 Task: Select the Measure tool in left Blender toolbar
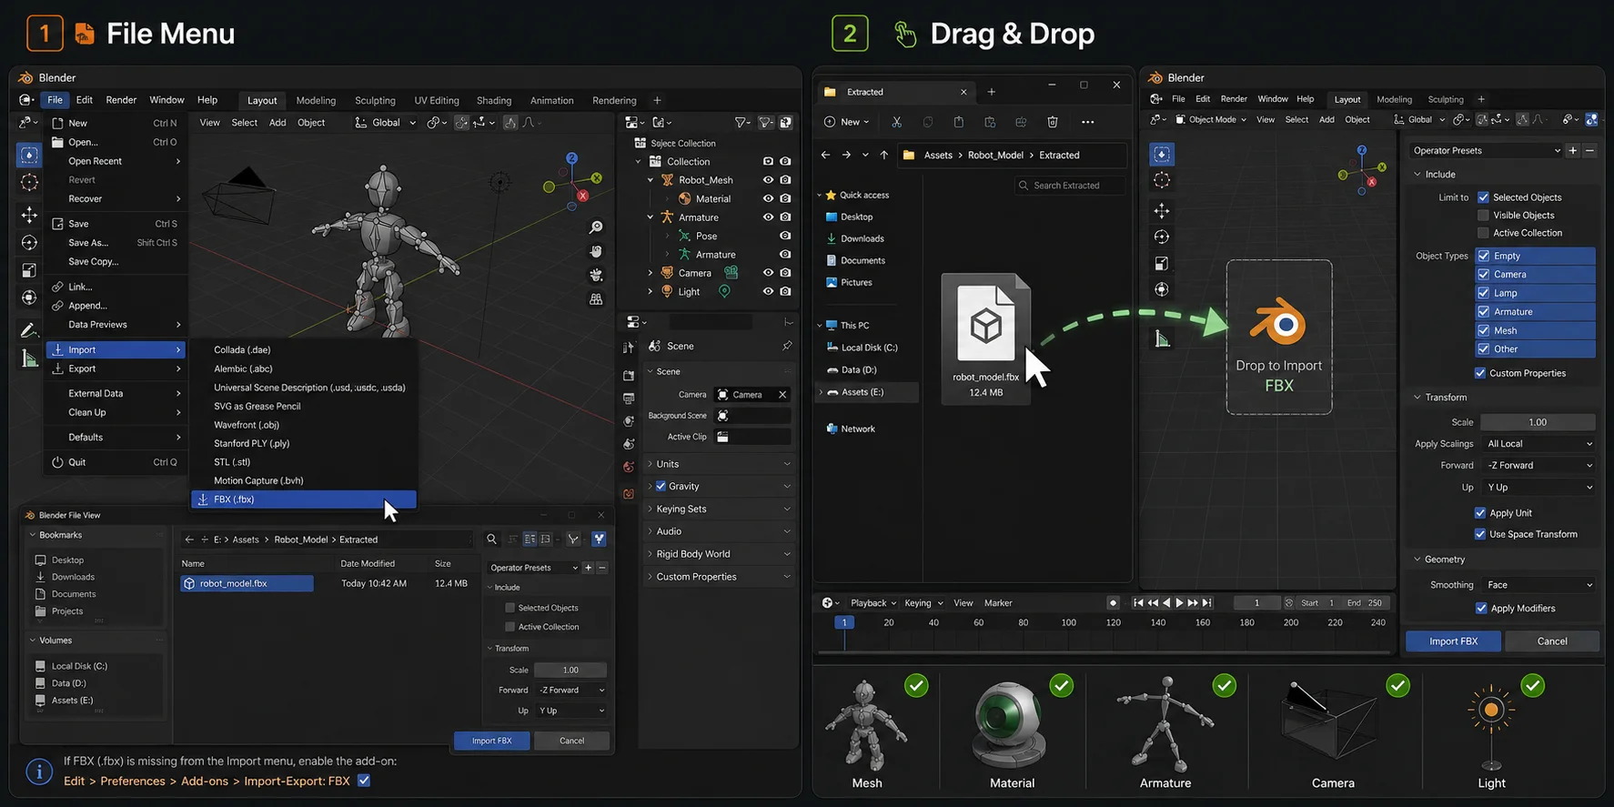pos(29,358)
